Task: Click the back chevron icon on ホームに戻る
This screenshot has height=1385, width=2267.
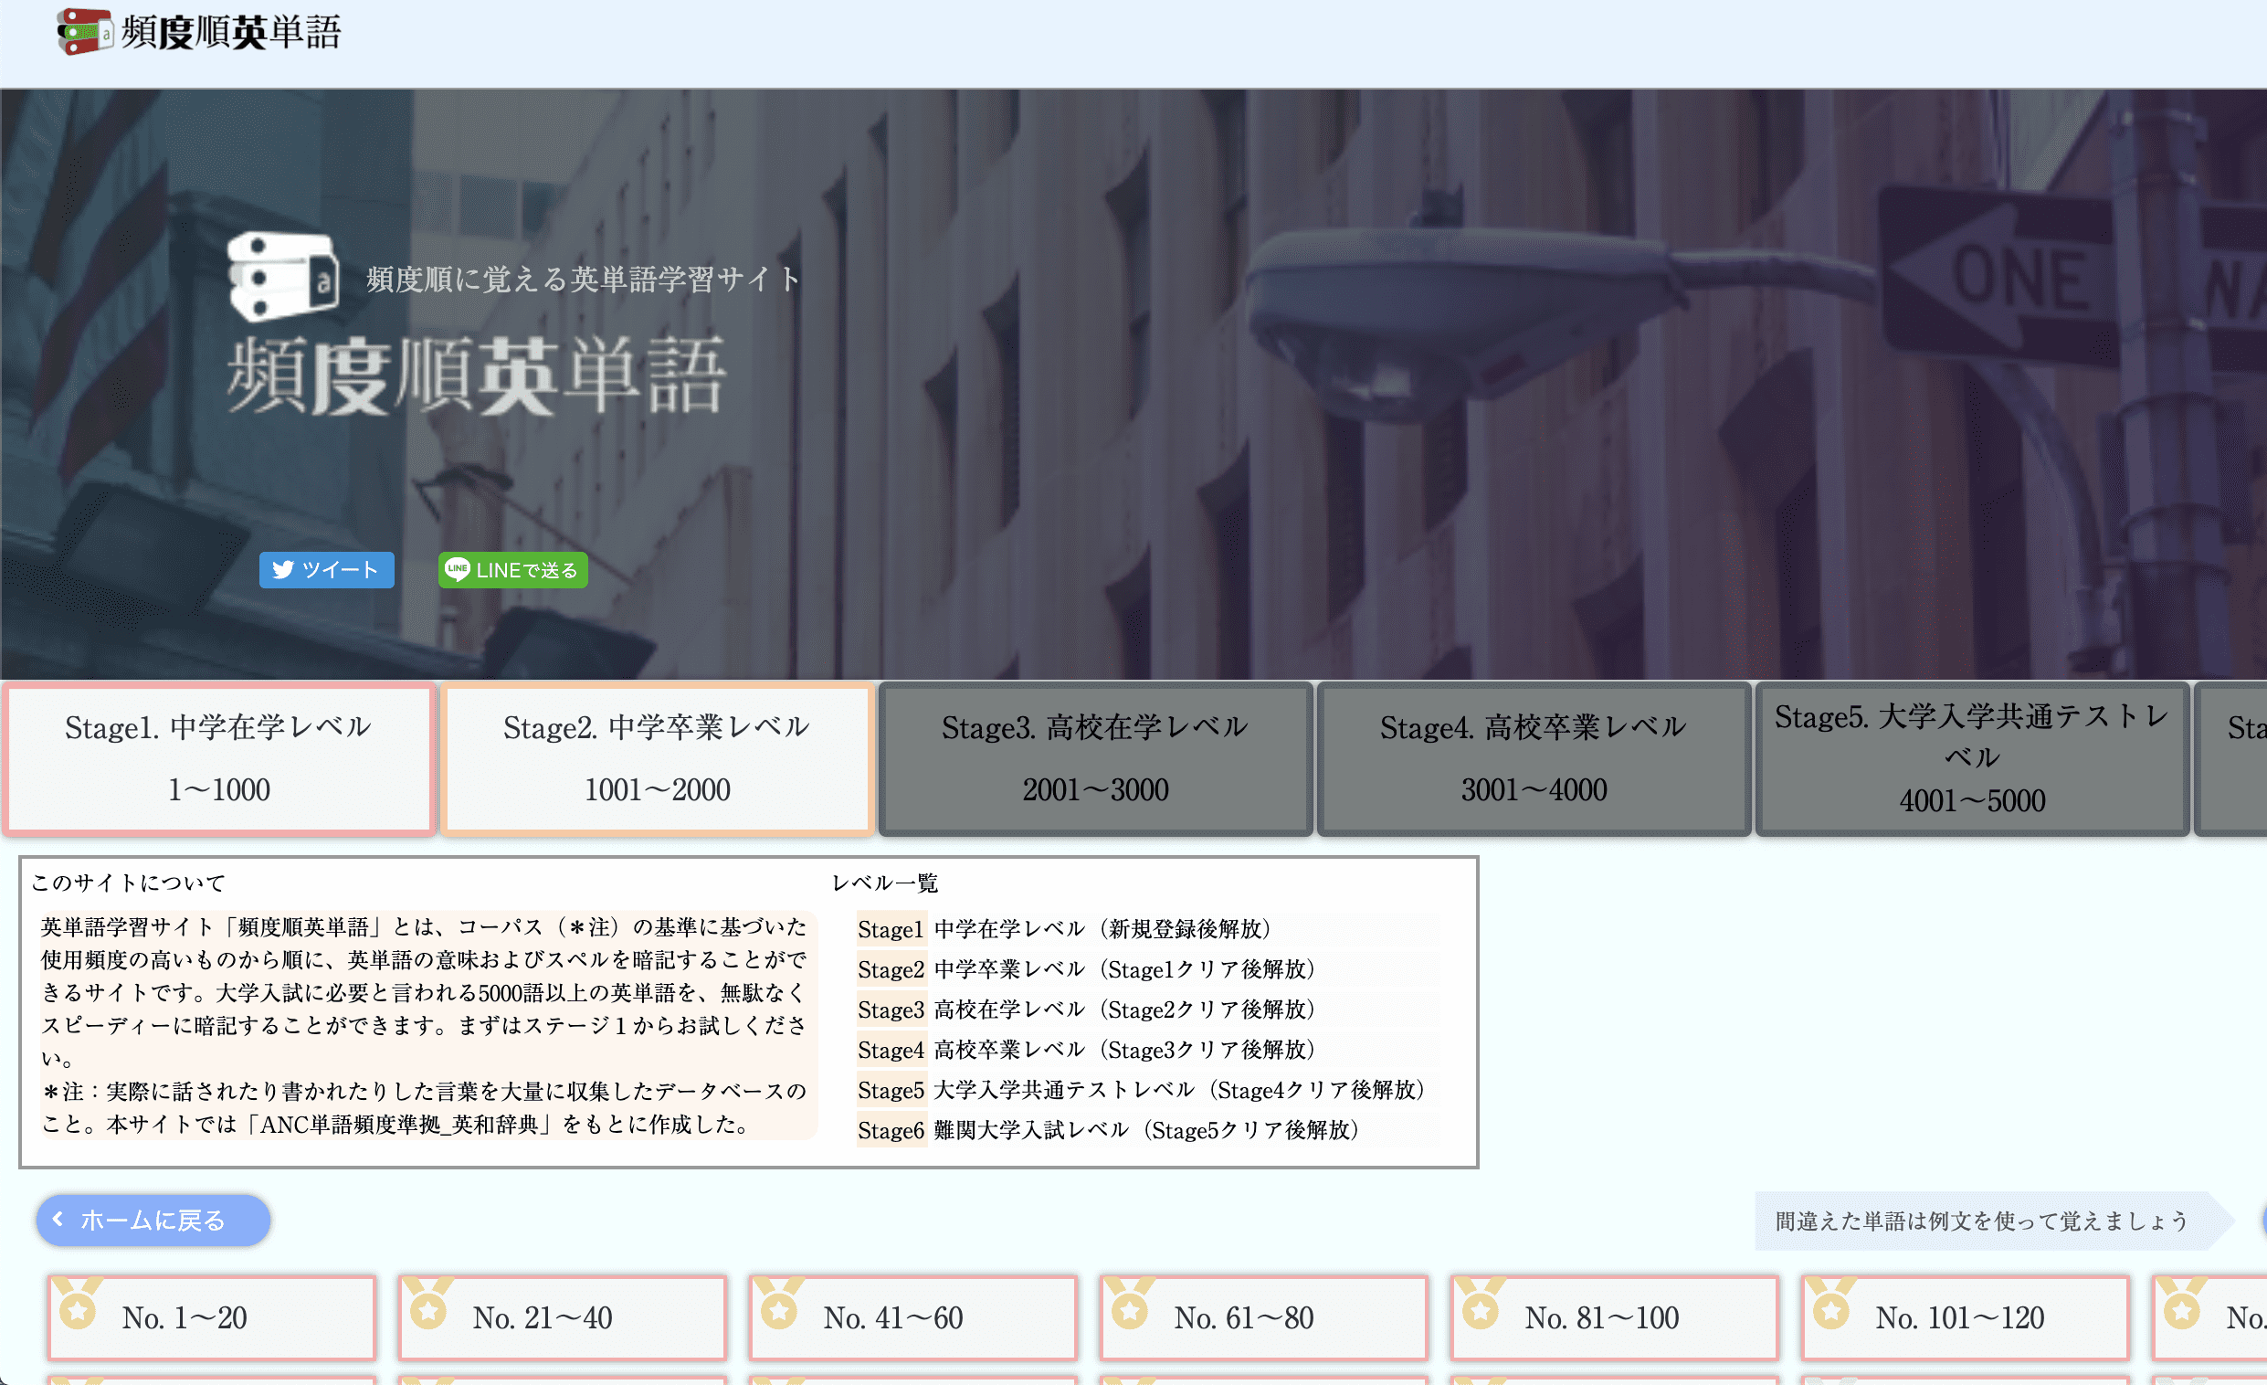Action: pos(57,1221)
